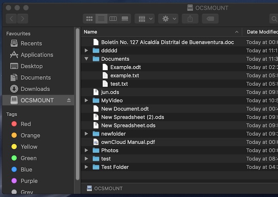Eject the OCSMOUNT volume
This screenshot has width=278, height=197.
69,100
